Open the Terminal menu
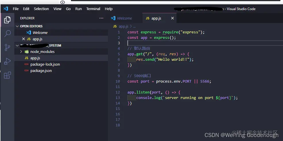Viewport: 283px width, 141px height. (x=93, y=9)
